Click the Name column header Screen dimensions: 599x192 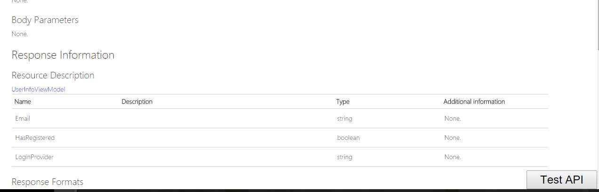click(23, 101)
